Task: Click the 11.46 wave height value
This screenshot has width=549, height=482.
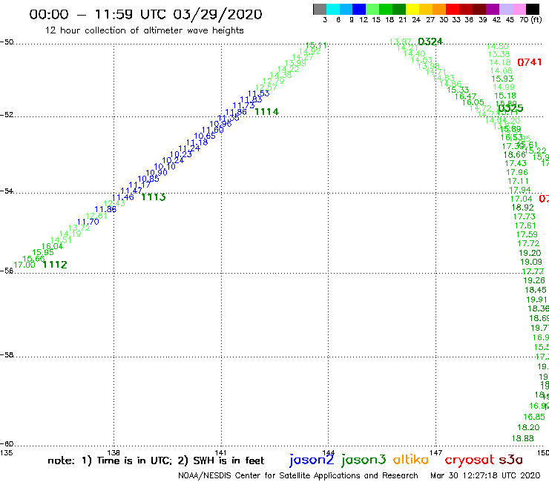Action: coord(123,197)
